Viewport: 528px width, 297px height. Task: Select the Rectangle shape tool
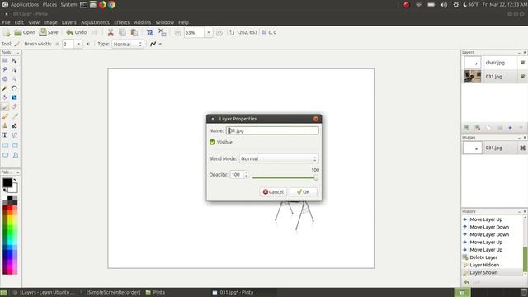pyautogui.click(x=5, y=145)
